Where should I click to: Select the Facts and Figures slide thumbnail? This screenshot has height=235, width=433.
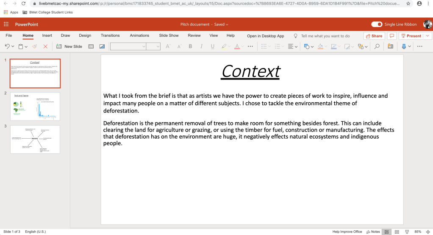(35, 106)
